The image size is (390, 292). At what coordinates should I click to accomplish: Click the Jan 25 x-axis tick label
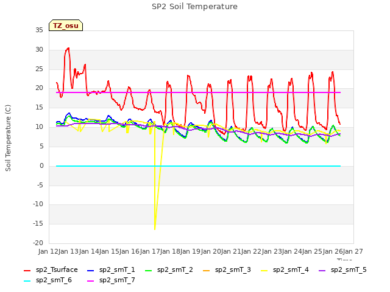click(312, 251)
